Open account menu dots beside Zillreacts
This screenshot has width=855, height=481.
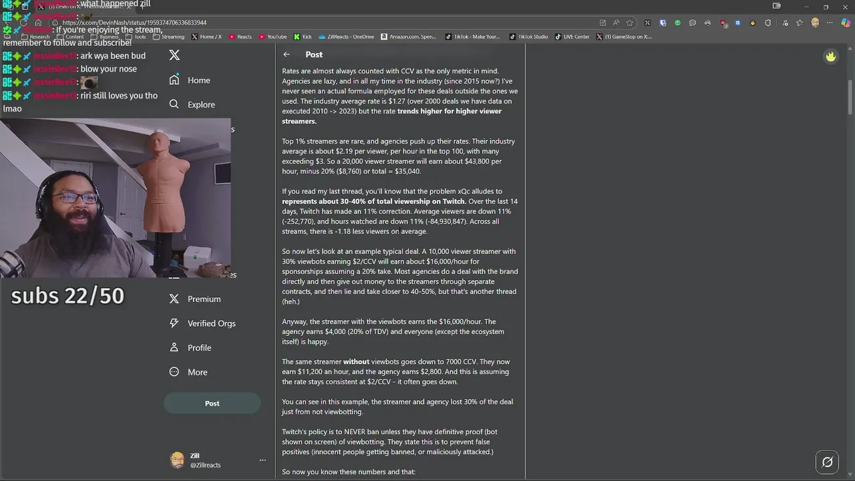(263, 460)
